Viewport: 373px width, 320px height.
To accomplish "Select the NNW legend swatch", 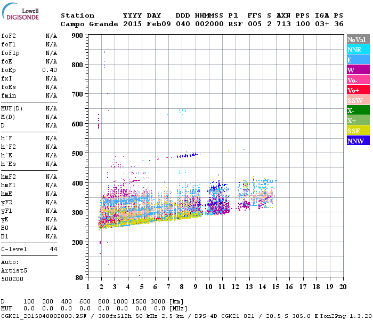I will [x=358, y=140].
